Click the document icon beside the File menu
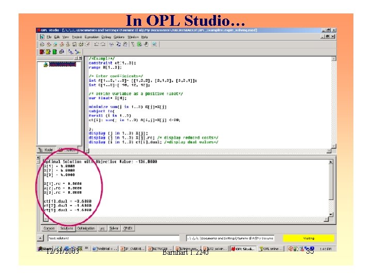Image resolution: width=372 pixels, height=279 pixels. [42, 37]
